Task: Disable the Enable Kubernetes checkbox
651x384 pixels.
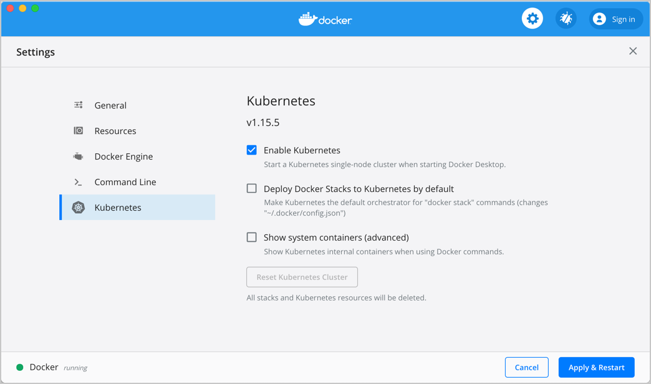Action: 251,150
